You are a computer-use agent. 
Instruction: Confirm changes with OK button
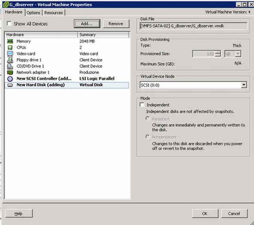pyautogui.click(x=205, y=213)
